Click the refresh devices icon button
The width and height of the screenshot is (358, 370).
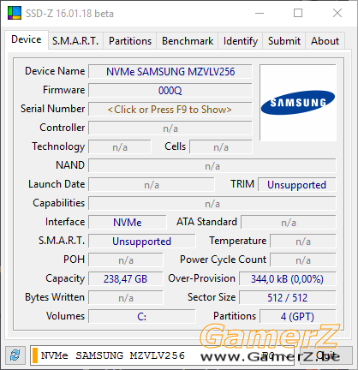coord(15,355)
